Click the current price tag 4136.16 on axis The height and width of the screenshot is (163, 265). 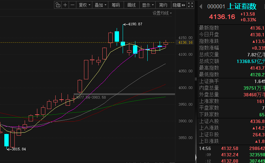[x=185, y=42]
